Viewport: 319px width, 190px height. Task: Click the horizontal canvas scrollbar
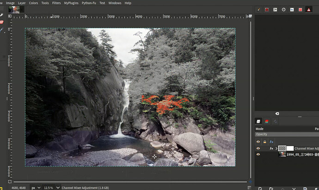[130, 182]
